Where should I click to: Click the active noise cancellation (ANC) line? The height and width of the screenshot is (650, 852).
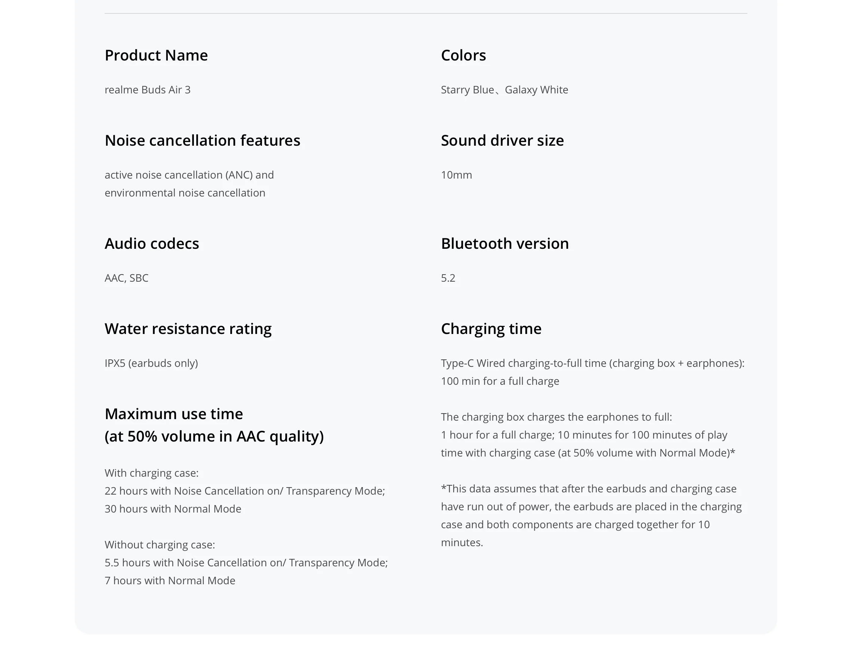click(x=189, y=175)
